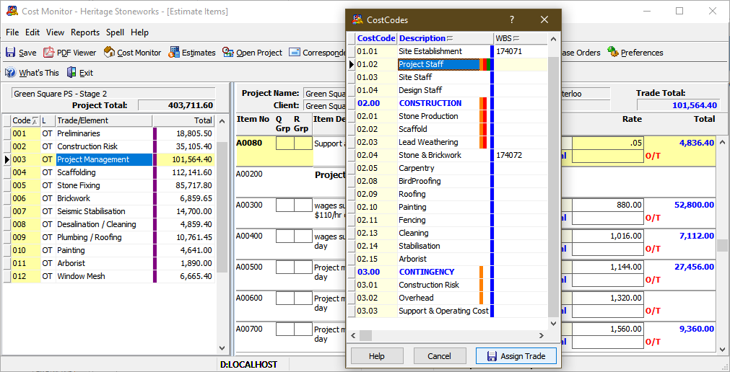The image size is (730, 372).
Task: Select the Arborist trade row in trade list
Action: point(109,263)
